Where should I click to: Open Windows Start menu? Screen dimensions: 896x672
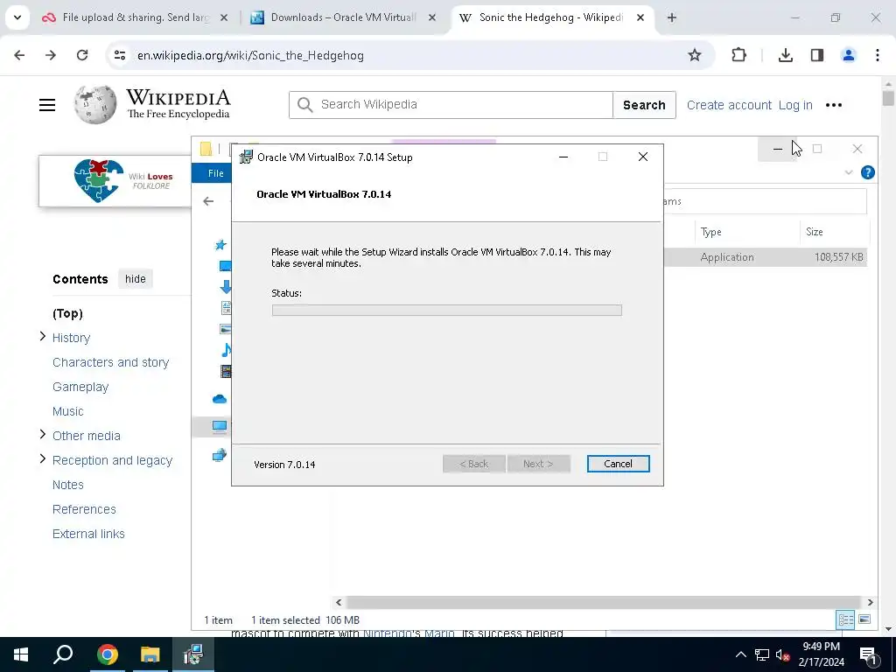click(21, 654)
